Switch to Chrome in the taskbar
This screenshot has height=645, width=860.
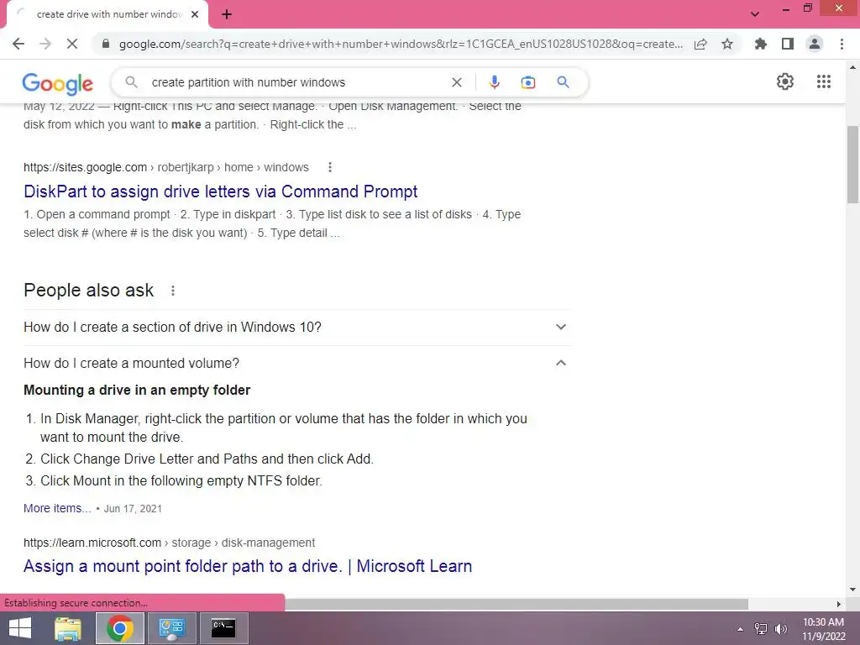tap(119, 628)
